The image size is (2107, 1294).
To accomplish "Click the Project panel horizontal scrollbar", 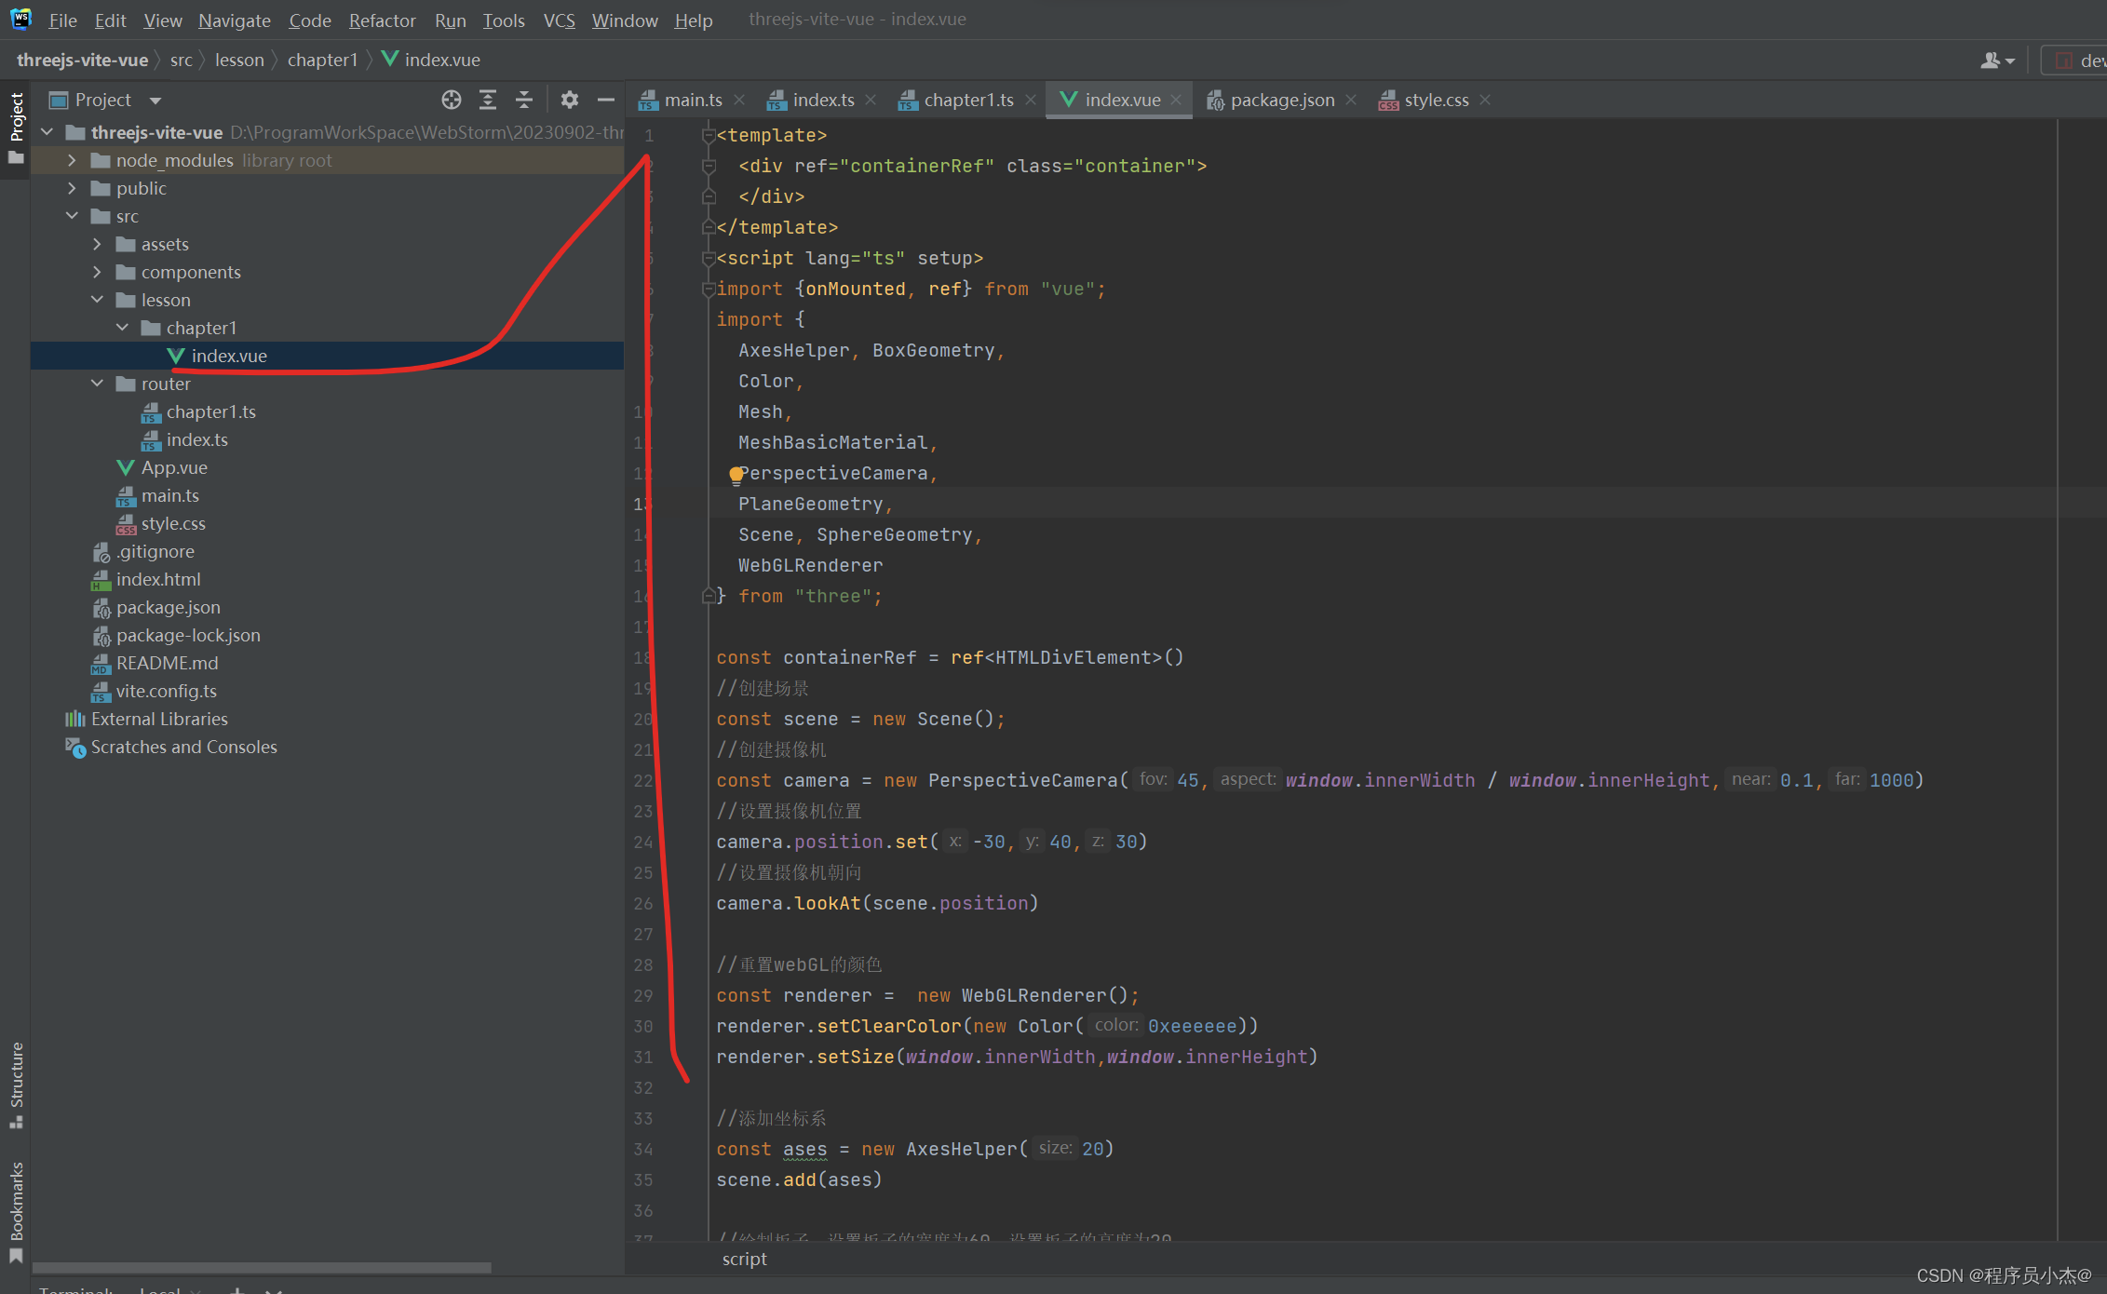I will pyautogui.click(x=261, y=1267).
